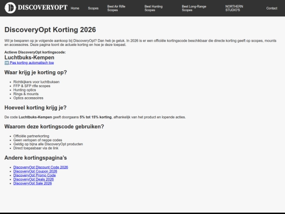Go to Best Long-Range Scopes
The height and width of the screenshot is (214, 285).
(x=194, y=8)
